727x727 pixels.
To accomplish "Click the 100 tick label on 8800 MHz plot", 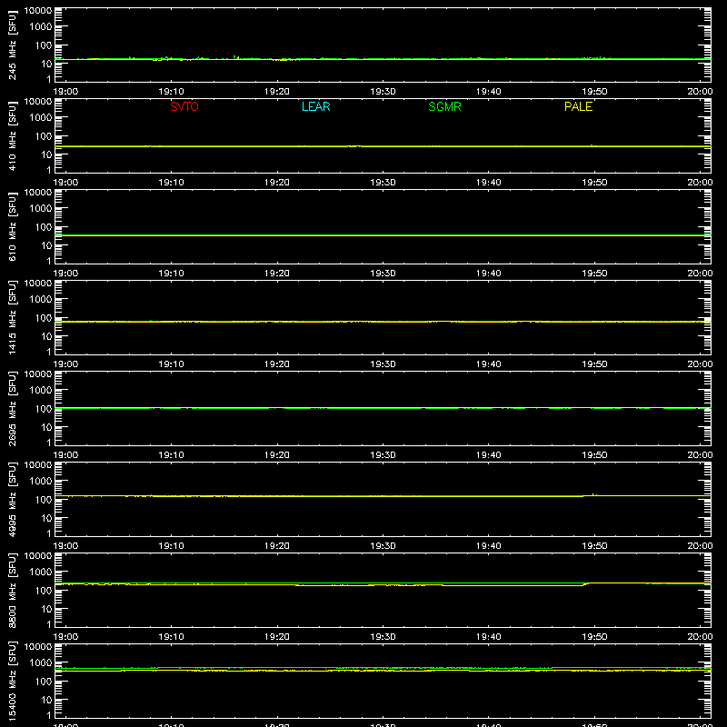I will tap(44, 591).
